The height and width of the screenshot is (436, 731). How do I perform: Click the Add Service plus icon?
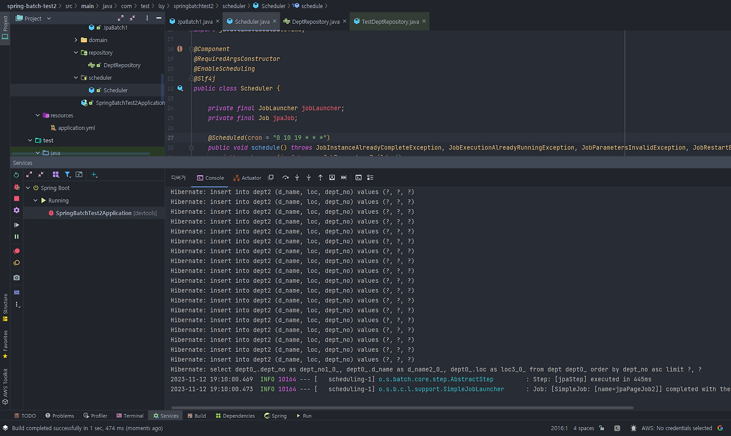94,175
